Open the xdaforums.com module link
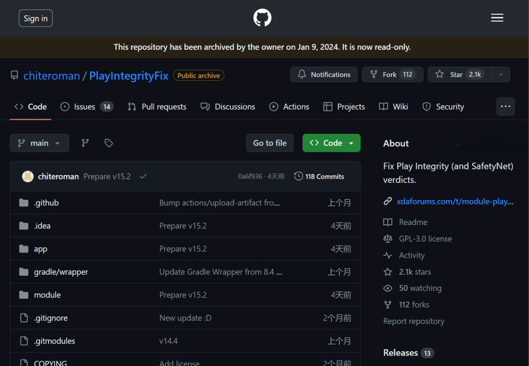 [x=455, y=202]
